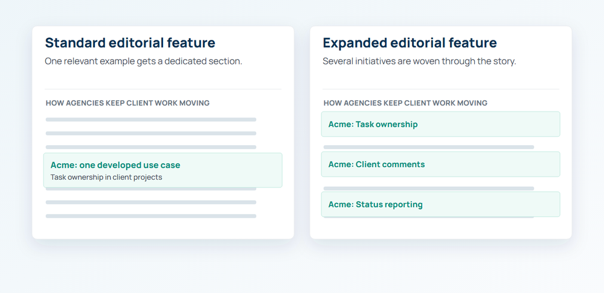This screenshot has width=604, height=293.
Task: Click 'Acme: one developed use case' callout title
Action: 115,165
